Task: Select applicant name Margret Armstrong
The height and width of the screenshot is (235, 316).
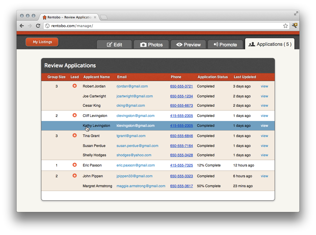Action: click(x=97, y=186)
